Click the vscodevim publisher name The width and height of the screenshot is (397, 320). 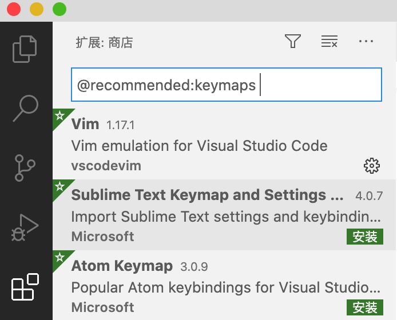pyautogui.click(x=106, y=166)
